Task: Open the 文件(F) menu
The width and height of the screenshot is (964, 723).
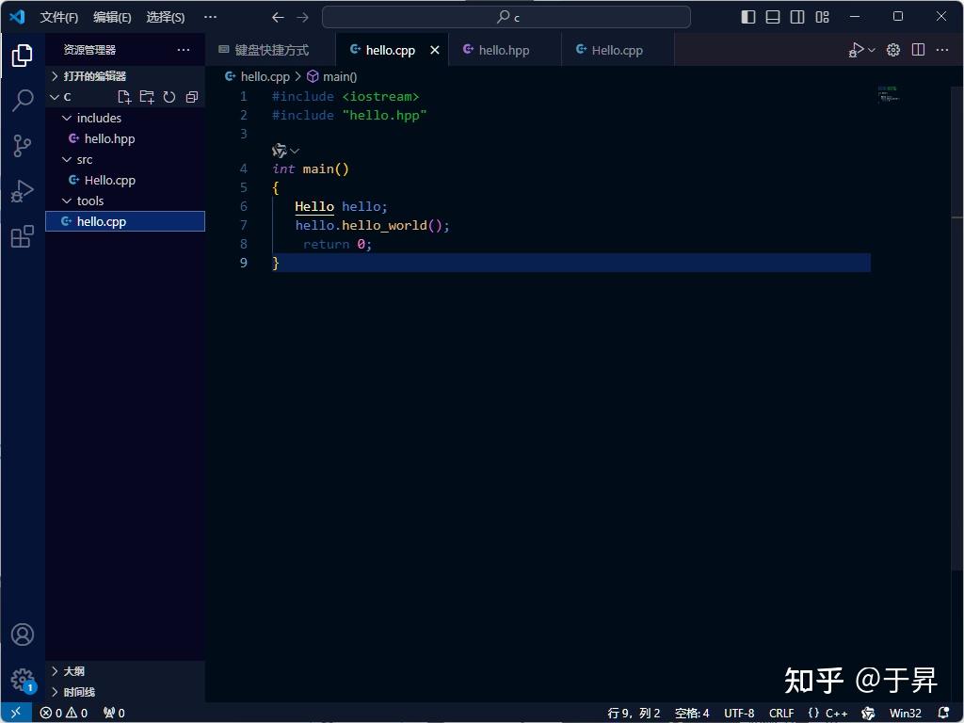Action: click(59, 17)
